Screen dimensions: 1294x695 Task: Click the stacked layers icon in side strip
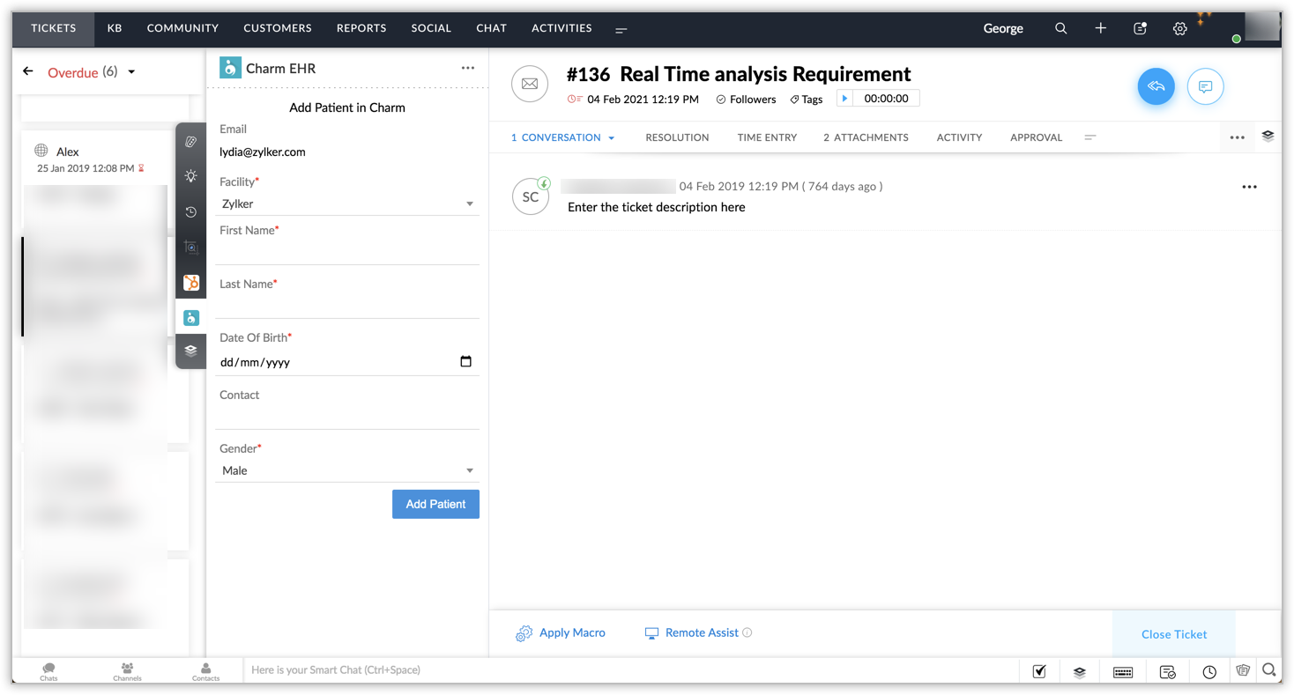[x=190, y=351]
